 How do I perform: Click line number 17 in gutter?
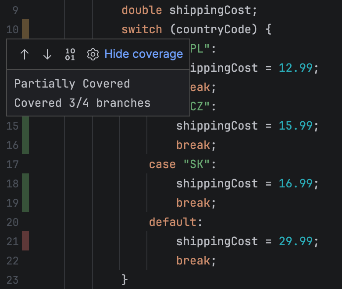click(x=12, y=165)
